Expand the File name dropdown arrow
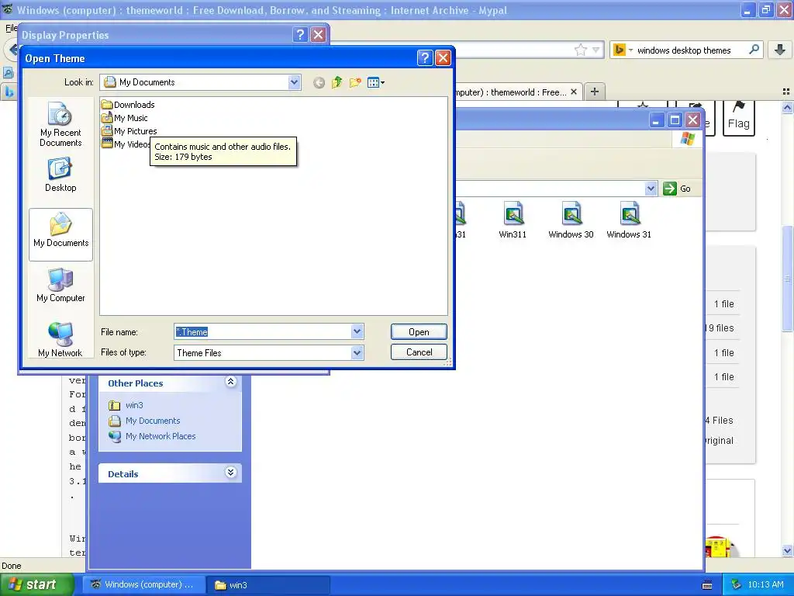 pos(357,332)
